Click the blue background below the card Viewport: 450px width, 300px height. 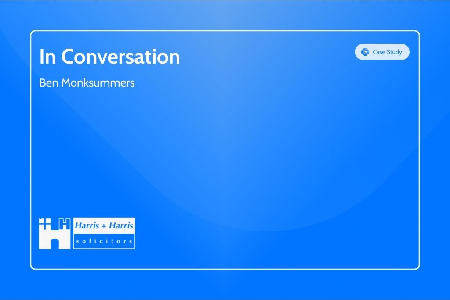click(x=225, y=285)
